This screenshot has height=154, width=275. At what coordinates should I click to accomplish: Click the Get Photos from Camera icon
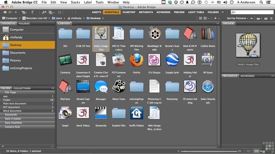click(44, 12)
